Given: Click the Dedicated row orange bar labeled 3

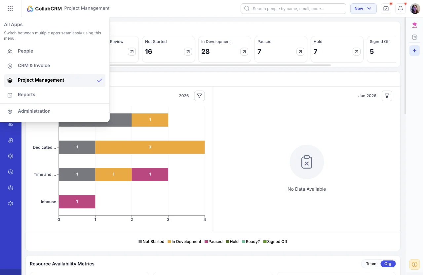Looking at the screenshot, I should (150, 147).
